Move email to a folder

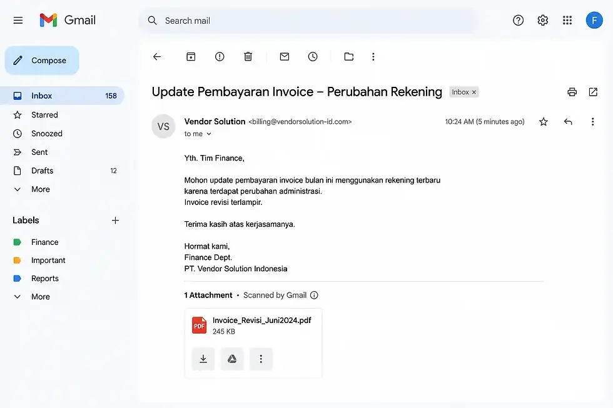349,57
